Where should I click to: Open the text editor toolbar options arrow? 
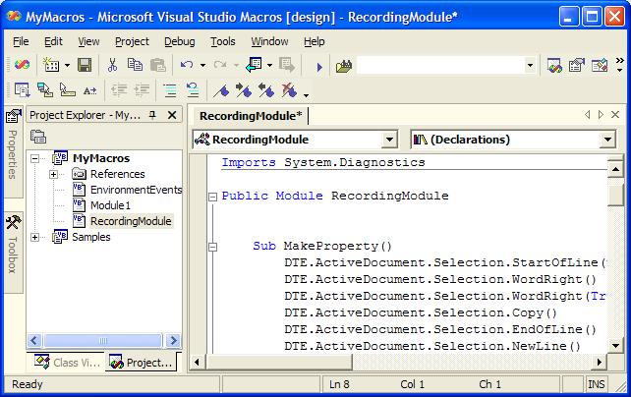coord(307,95)
